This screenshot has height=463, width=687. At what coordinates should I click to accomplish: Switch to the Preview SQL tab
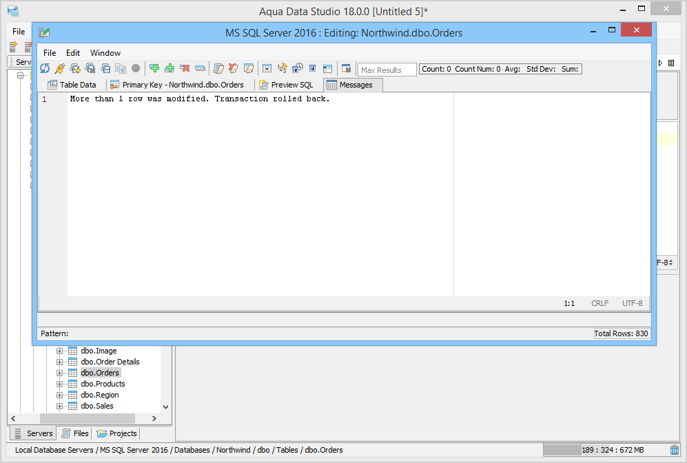pyautogui.click(x=286, y=85)
